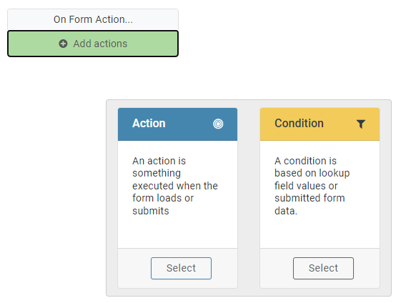The image size is (401, 303).
Task: Click the target icon on Action card
Action: pyautogui.click(x=218, y=124)
